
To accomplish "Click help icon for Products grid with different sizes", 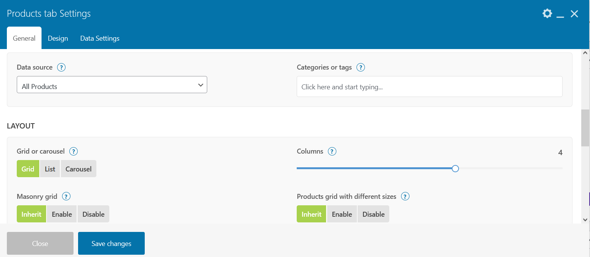I will point(405,197).
